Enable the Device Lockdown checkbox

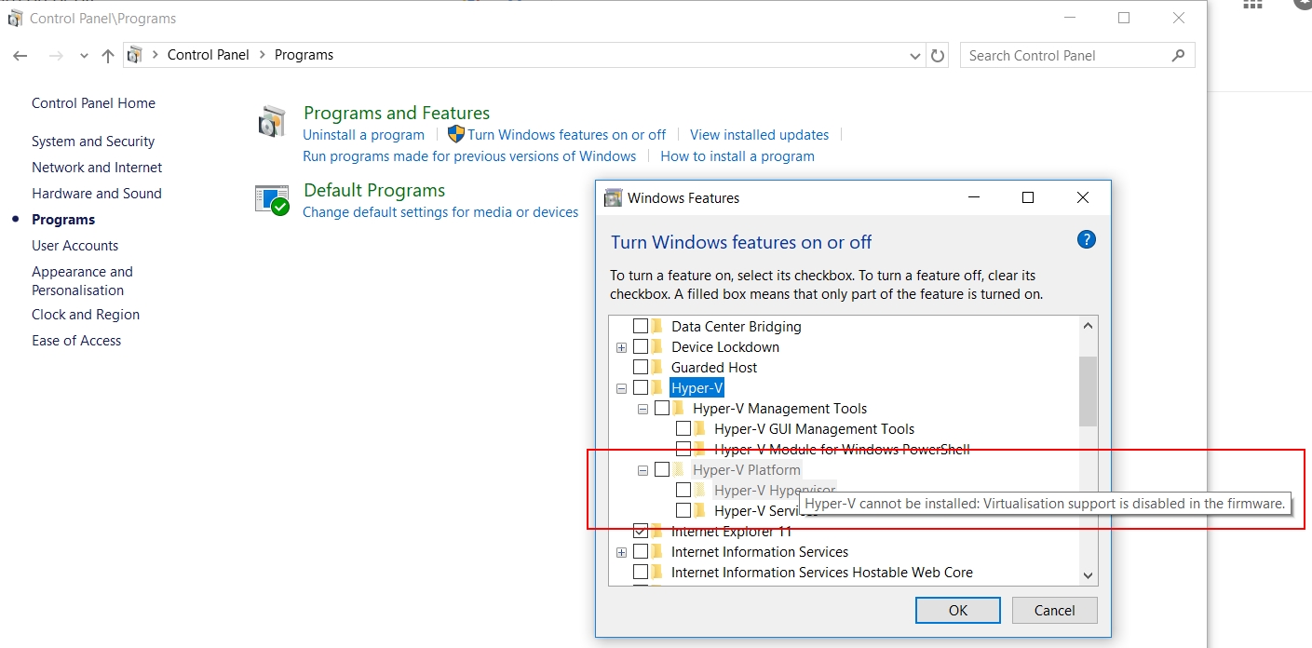click(641, 346)
